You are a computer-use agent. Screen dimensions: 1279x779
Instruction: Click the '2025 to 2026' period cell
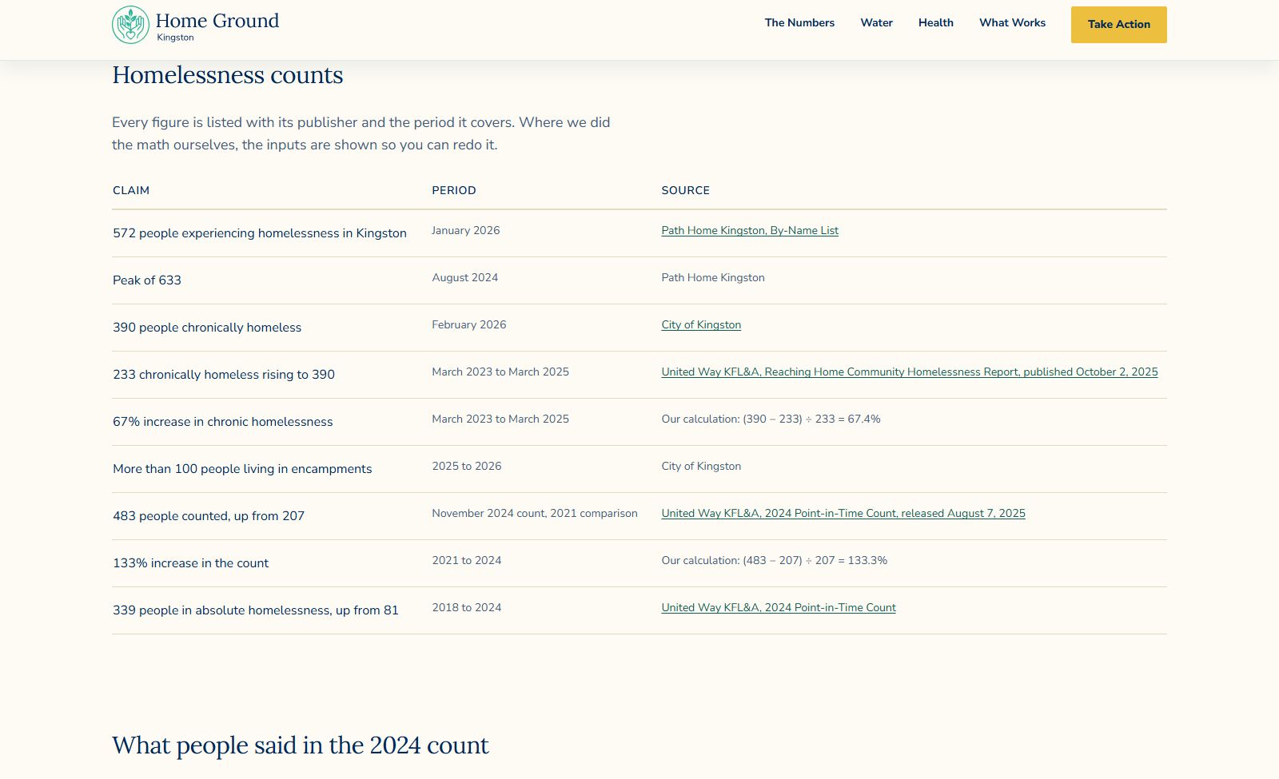click(467, 467)
